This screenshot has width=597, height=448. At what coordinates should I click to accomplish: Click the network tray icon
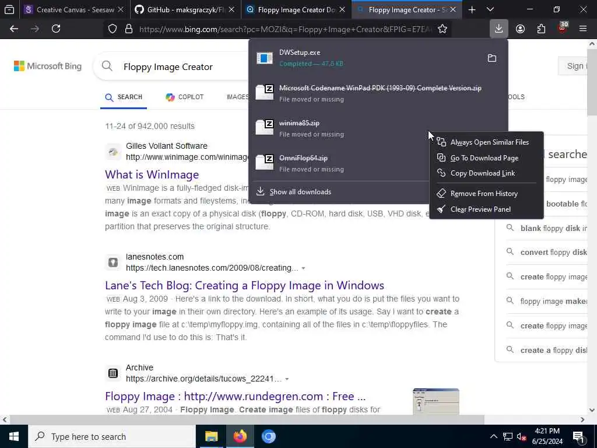click(x=508, y=436)
